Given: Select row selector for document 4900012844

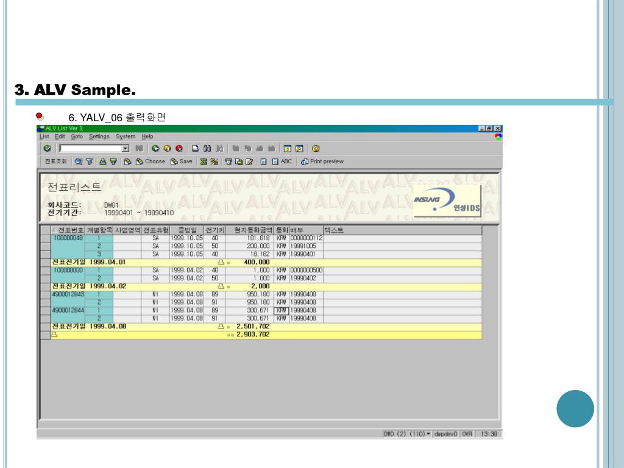Looking at the screenshot, I should [x=46, y=310].
